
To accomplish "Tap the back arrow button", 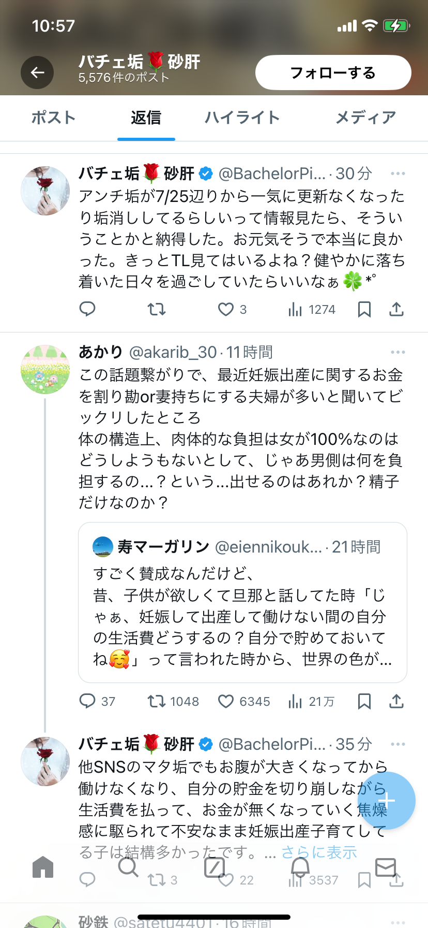I will coord(37,72).
